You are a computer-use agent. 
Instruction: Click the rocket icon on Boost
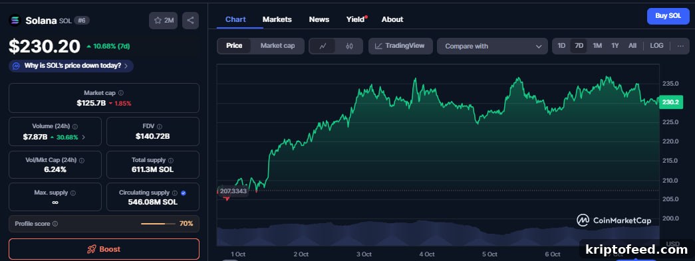point(92,249)
